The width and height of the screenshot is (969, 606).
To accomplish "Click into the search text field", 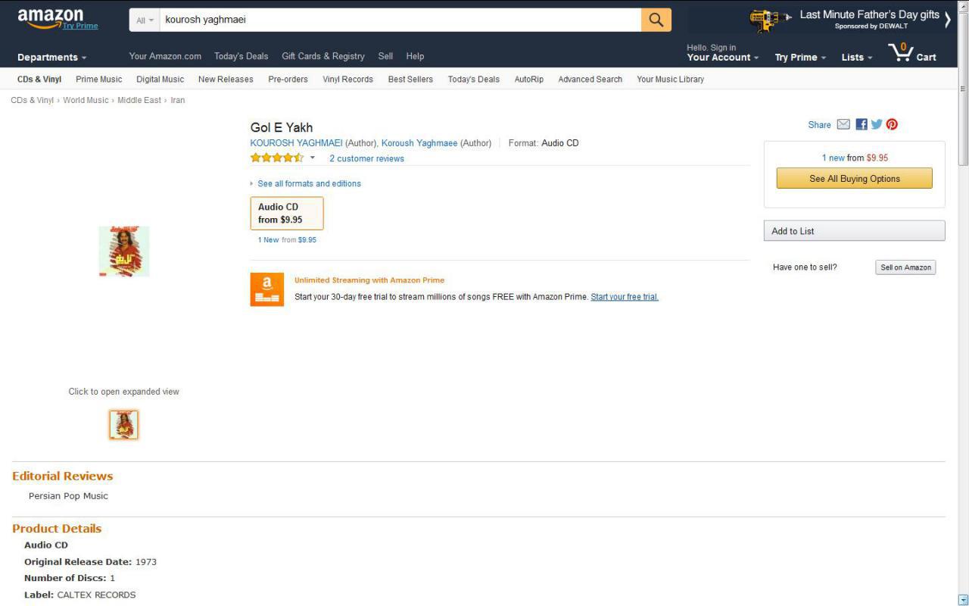I will tap(400, 20).
